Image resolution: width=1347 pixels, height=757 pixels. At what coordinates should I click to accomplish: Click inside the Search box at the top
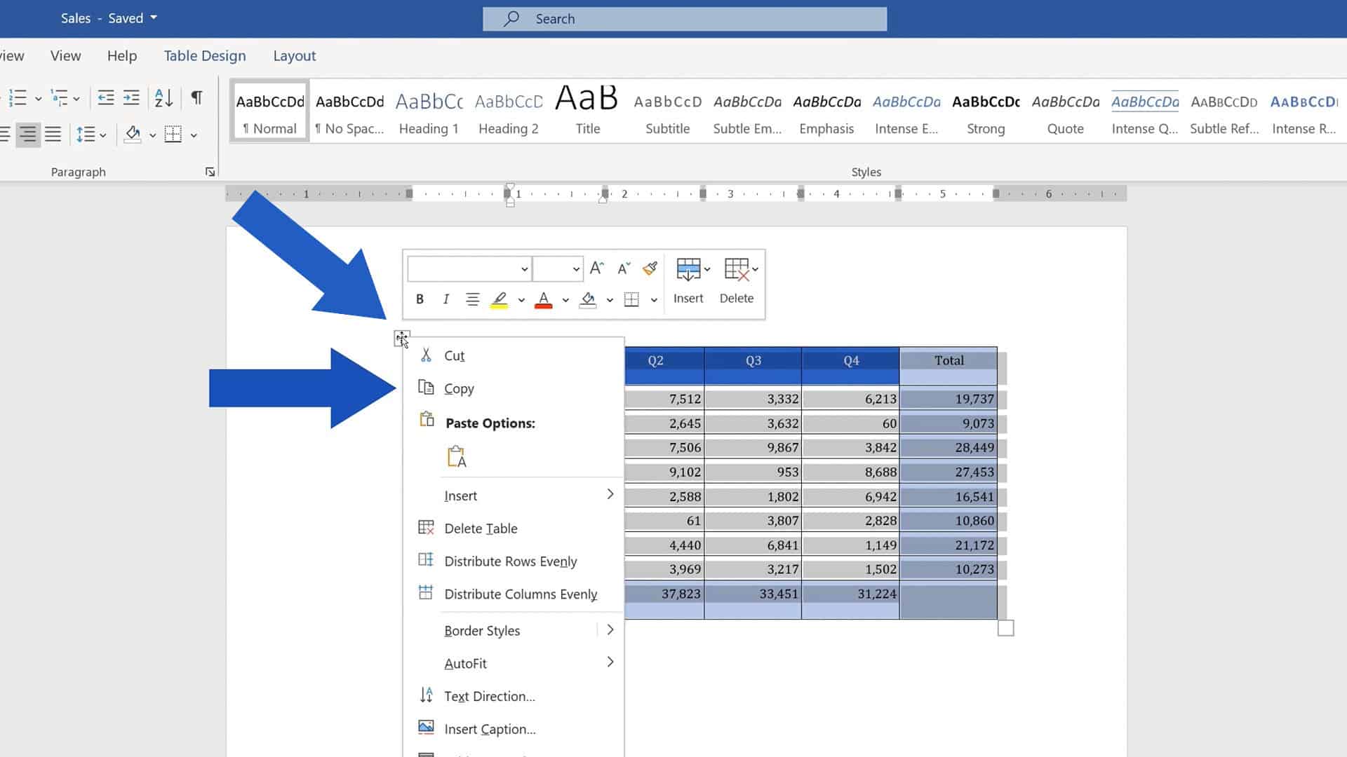(x=684, y=19)
